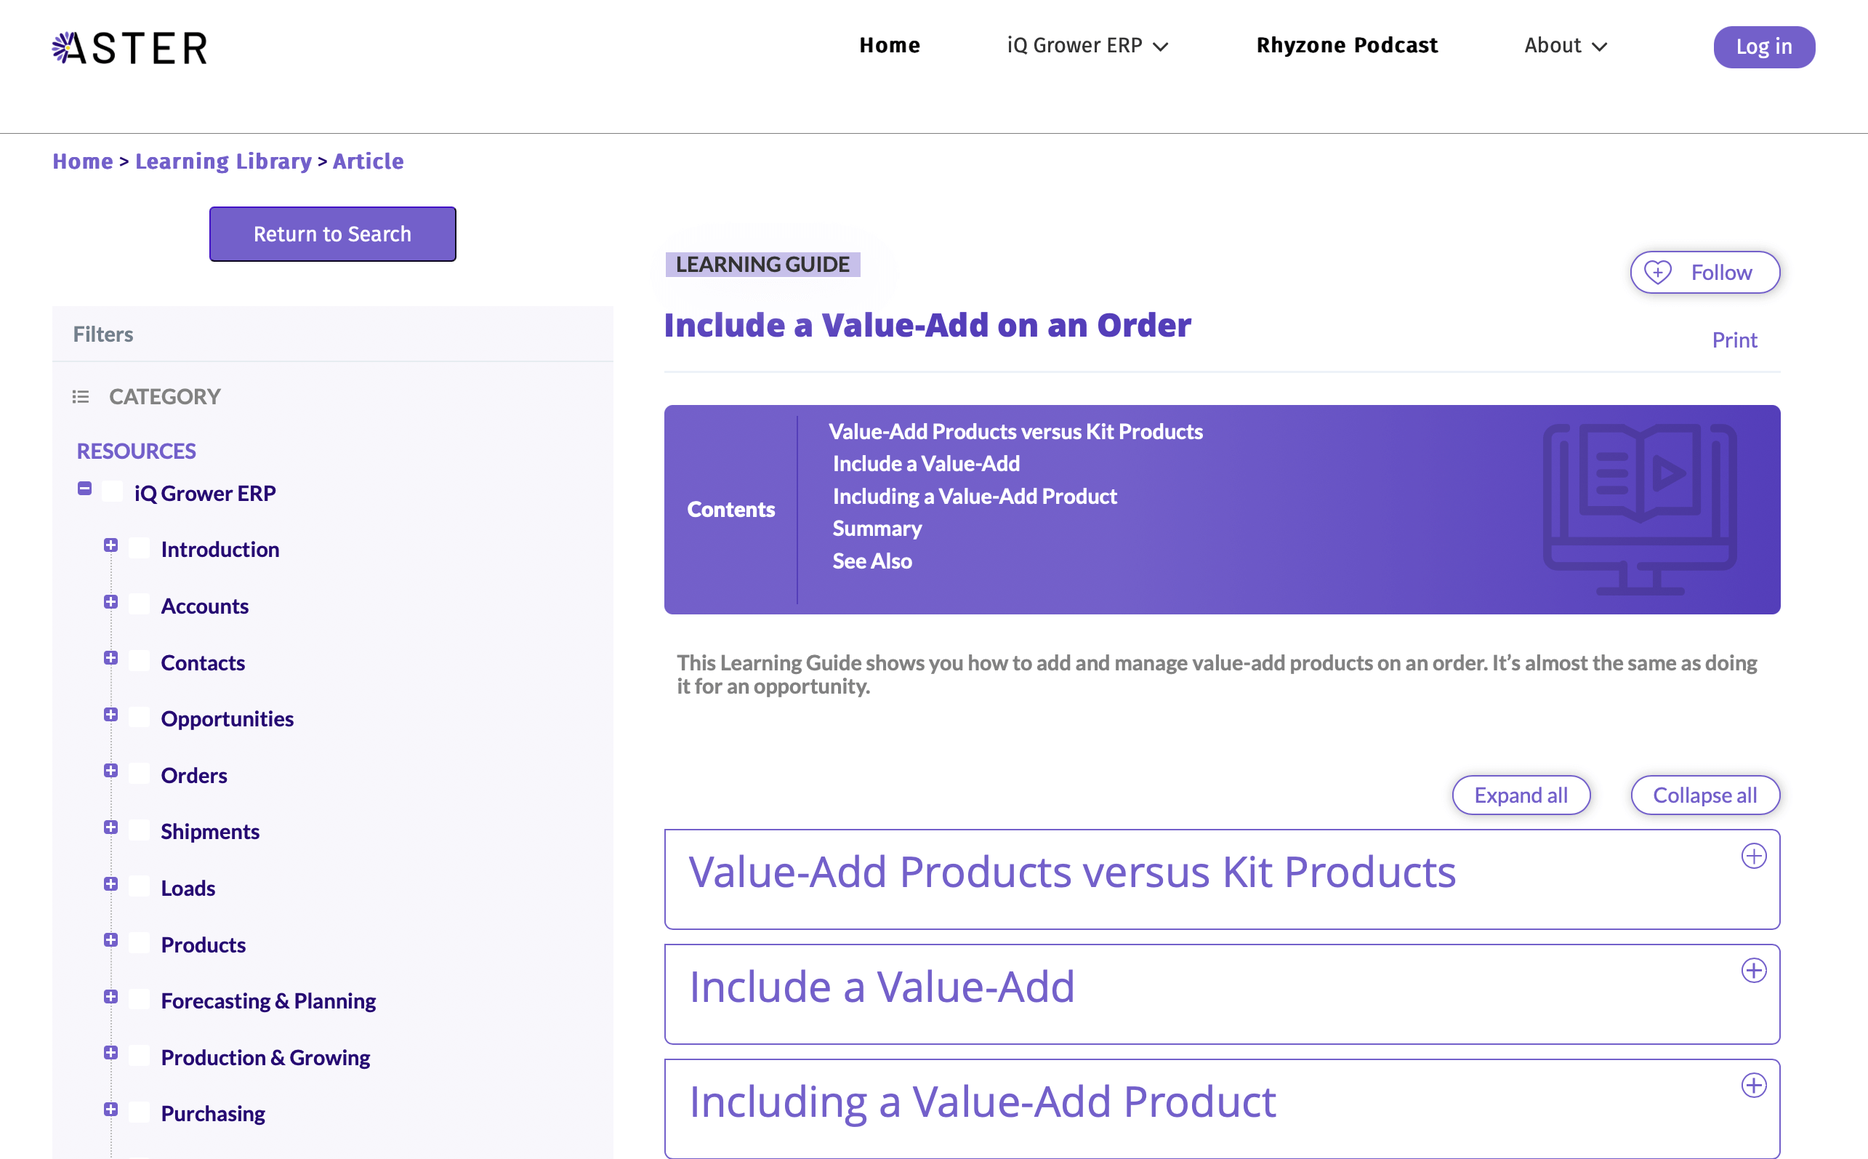Click the Expand all button
Screen dimensions: 1868x1159
click(x=1521, y=795)
